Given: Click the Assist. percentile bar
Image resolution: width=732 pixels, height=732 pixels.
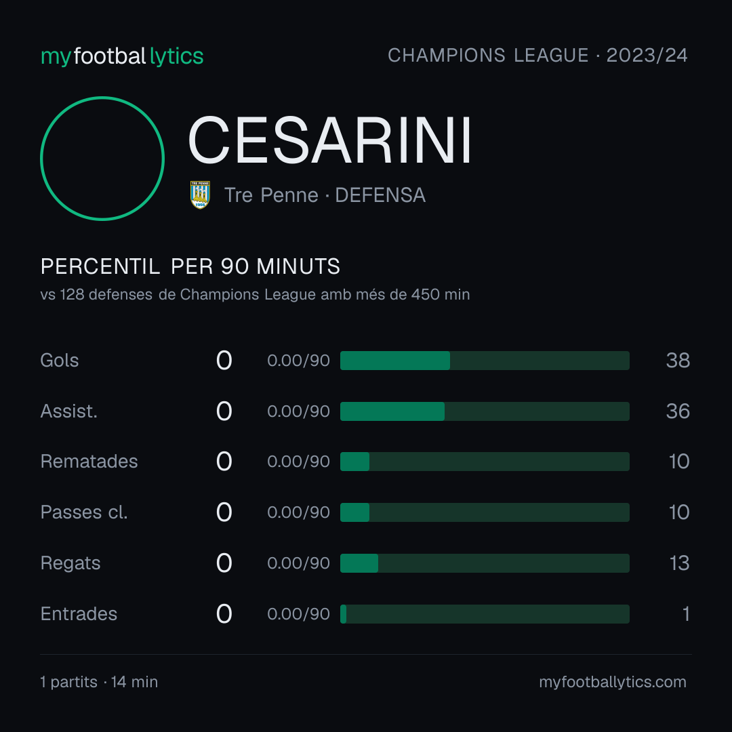Looking at the screenshot, I should 485,411.
